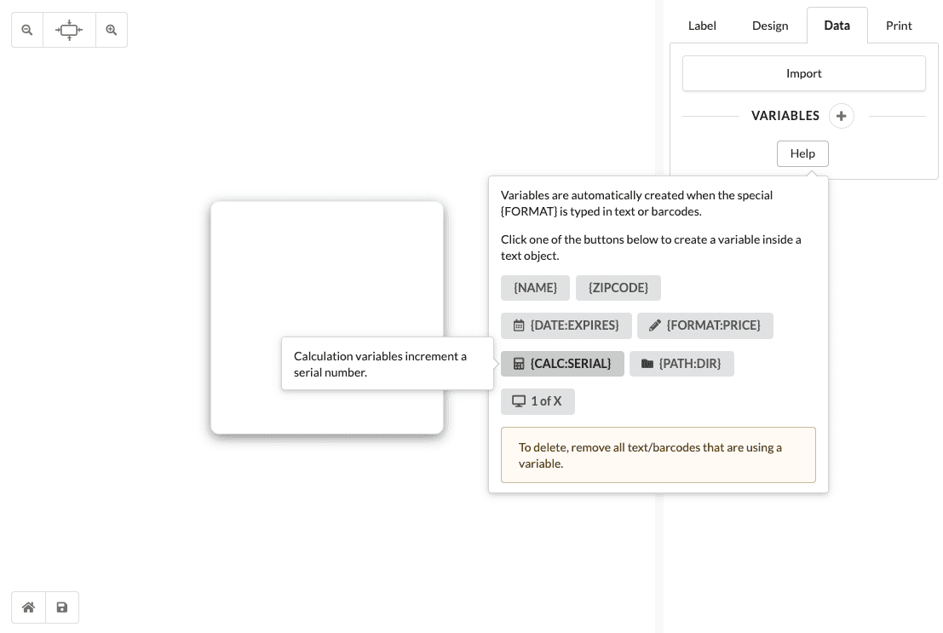
Task: Open the variables Help panel
Action: [x=802, y=153]
